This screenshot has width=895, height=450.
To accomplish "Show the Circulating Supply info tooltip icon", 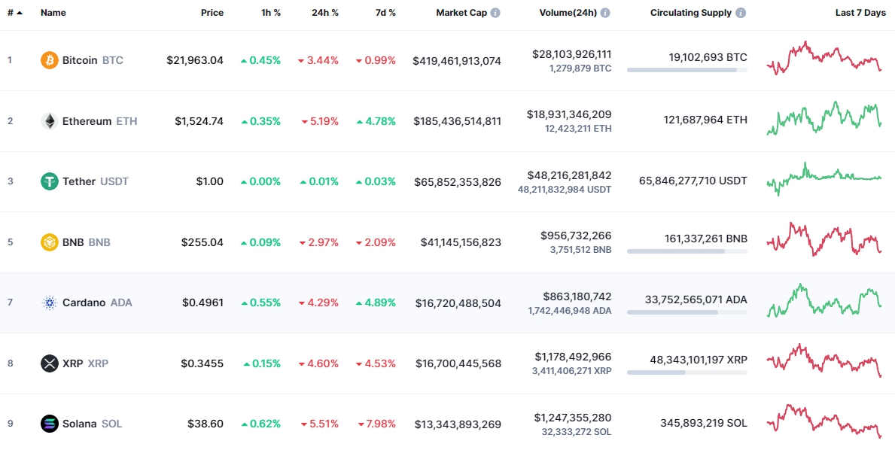I will click(x=741, y=13).
